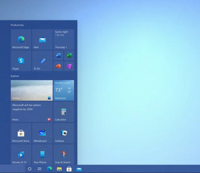
Task: Launch Skype from its tile
Action: pyautogui.click(x=21, y=61)
